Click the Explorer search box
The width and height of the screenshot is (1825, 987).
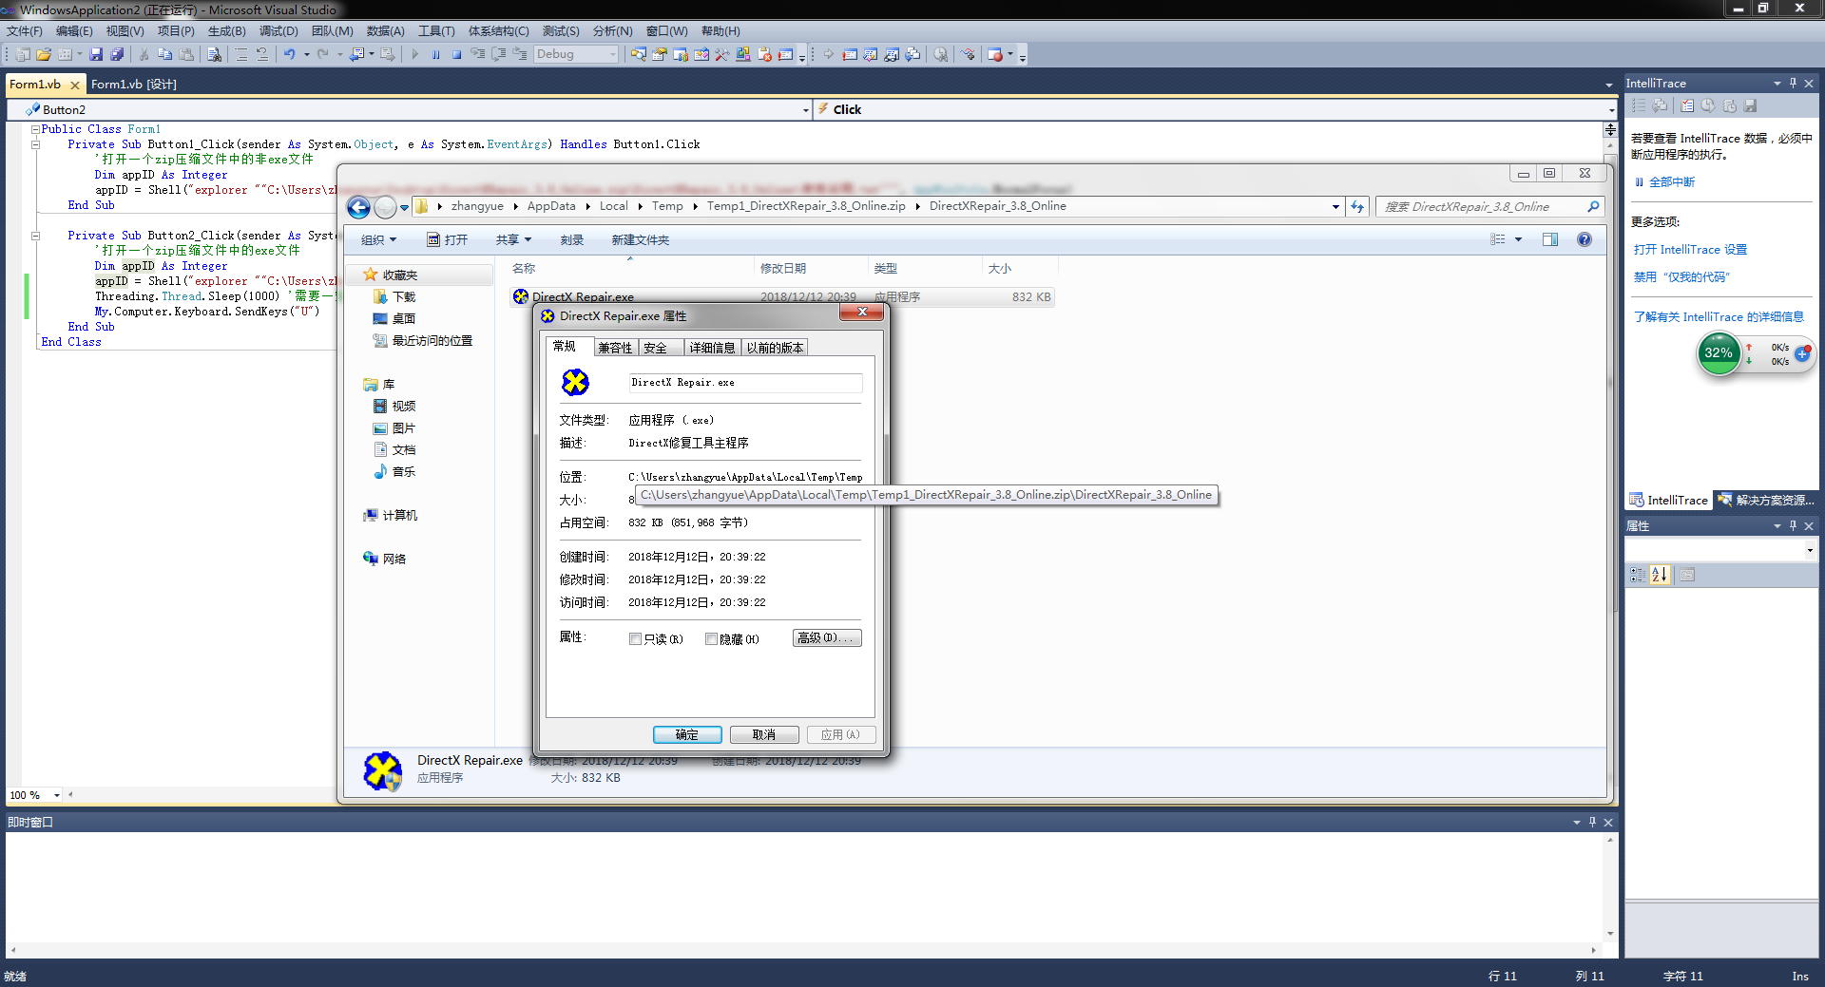click(x=1490, y=206)
